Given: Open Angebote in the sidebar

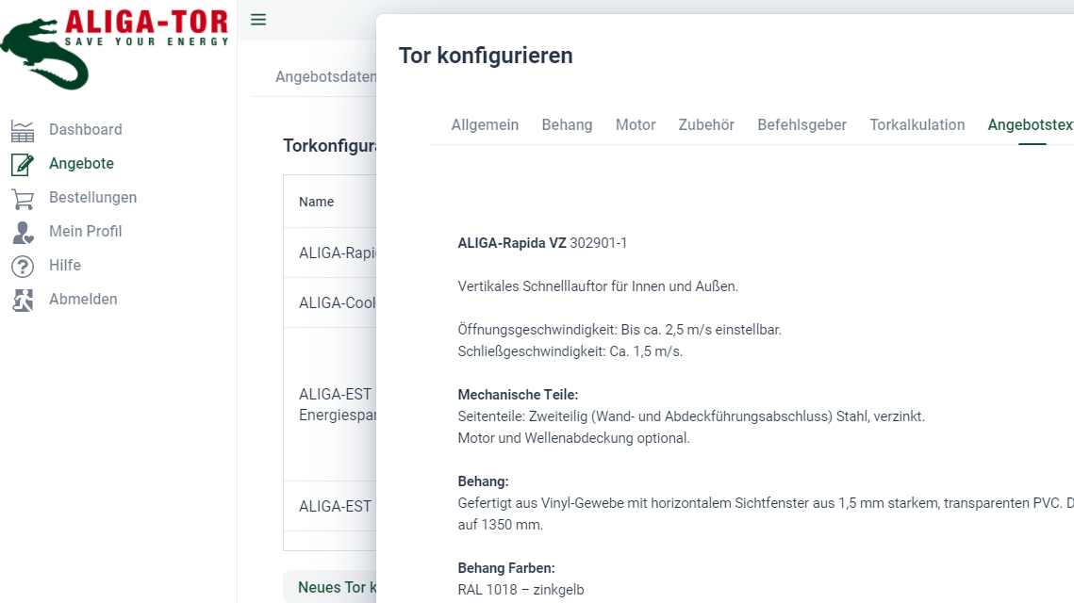Looking at the screenshot, I should click(81, 164).
